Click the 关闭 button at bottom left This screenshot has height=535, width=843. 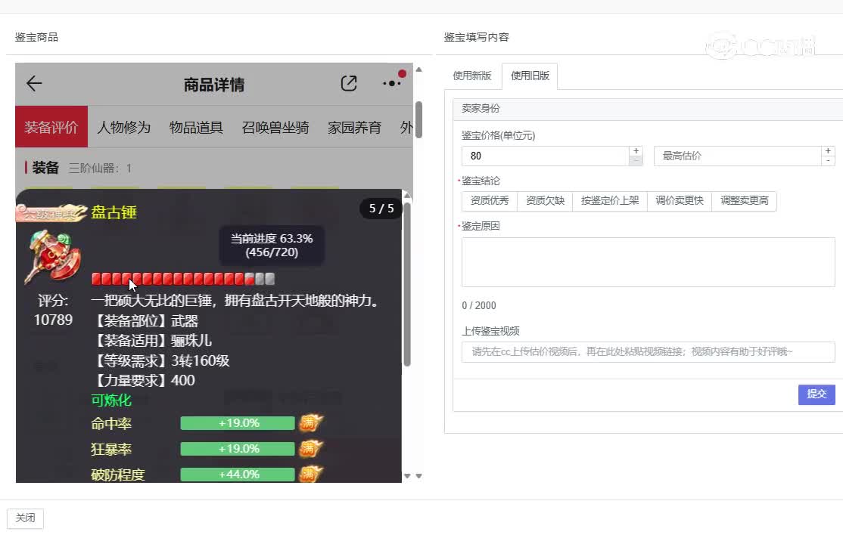[25, 518]
